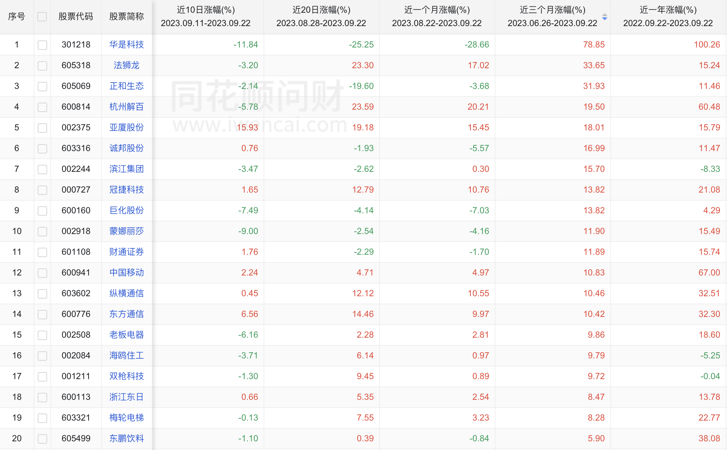Viewport: 727px width, 450px height.
Task: Click the 38.08 one-year gain value
Action: point(709,438)
